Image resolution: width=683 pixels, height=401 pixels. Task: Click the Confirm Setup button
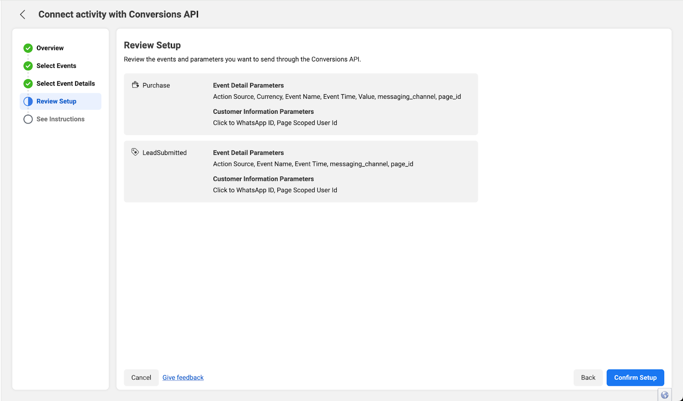point(635,378)
